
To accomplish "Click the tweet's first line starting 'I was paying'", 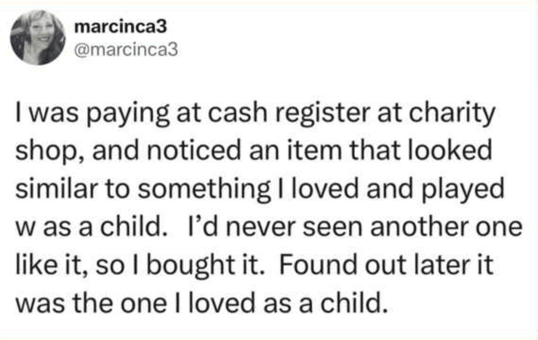I will point(254,115).
